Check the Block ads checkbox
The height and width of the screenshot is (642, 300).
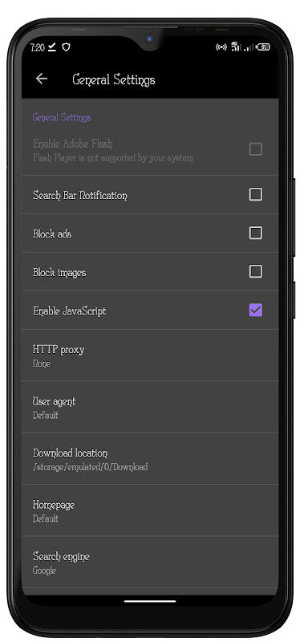pyautogui.click(x=255, y=233)
